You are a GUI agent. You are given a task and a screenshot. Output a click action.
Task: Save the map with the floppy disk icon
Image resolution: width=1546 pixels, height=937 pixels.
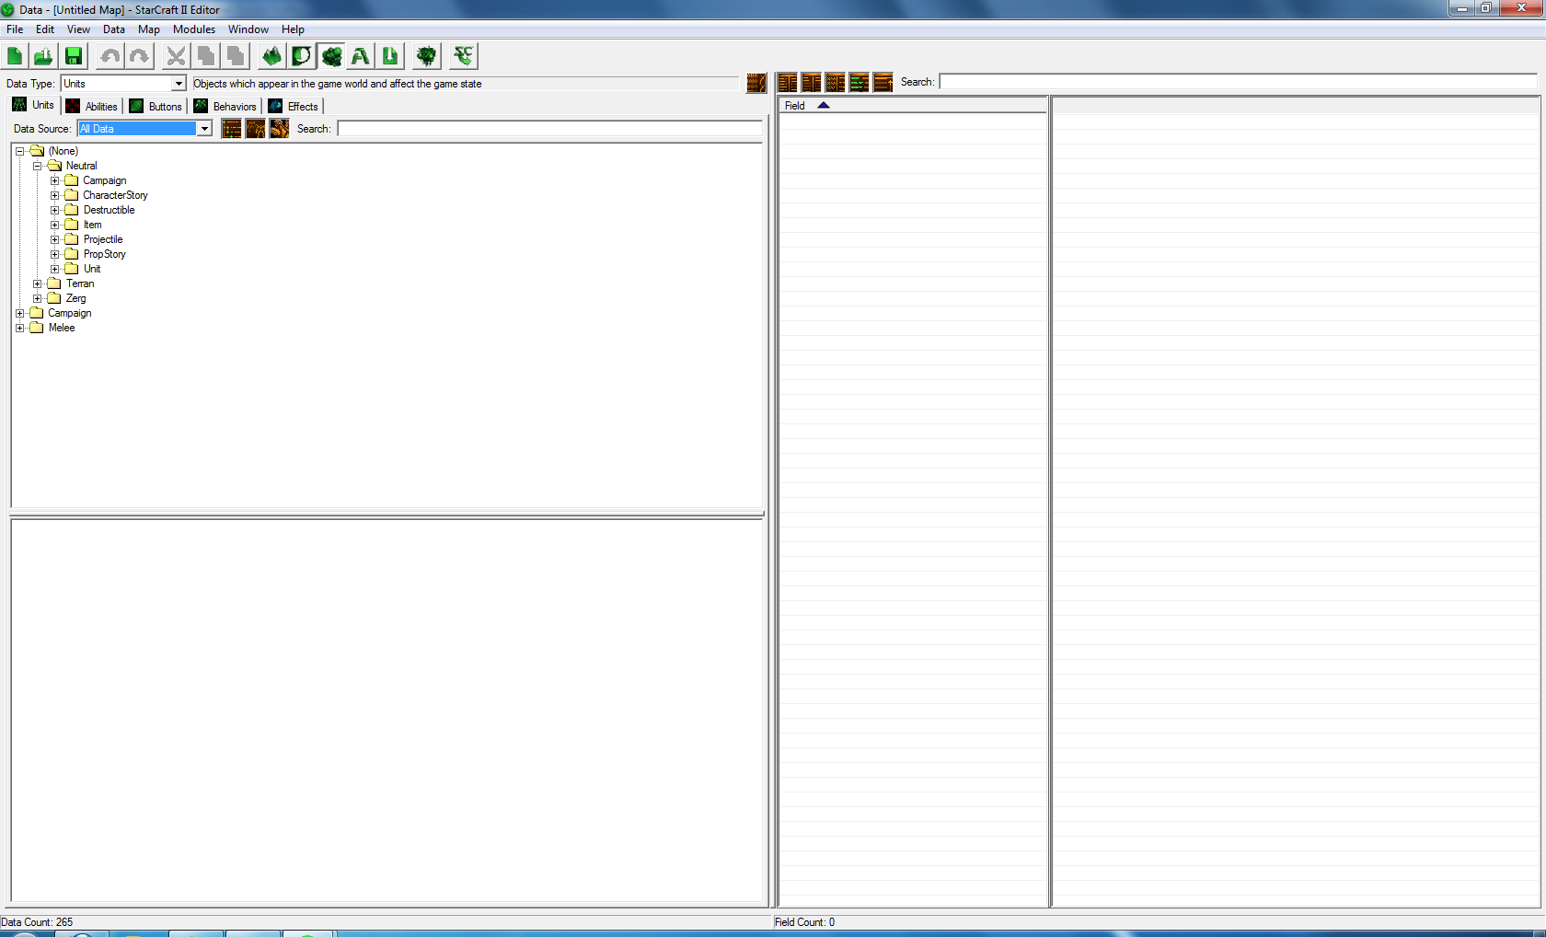(x=73, y=56)
